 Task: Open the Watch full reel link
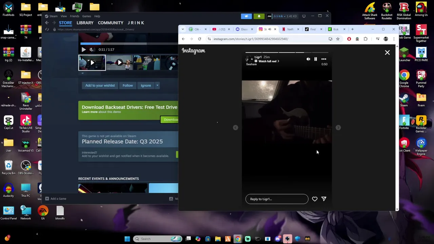(x=269, y=61)
